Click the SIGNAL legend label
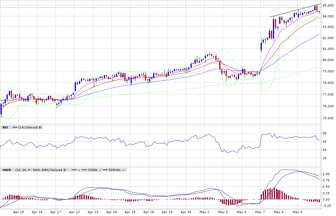The height and width of the screenshot is (216, 336). tap(115, 170)
